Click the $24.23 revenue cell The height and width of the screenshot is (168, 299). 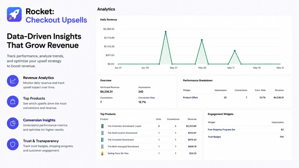coord(193,153)
